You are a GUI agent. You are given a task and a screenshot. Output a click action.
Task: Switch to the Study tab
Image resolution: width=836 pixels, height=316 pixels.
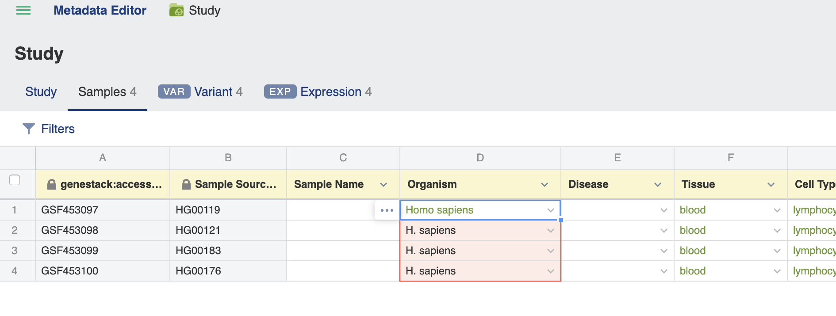point(41,91)
